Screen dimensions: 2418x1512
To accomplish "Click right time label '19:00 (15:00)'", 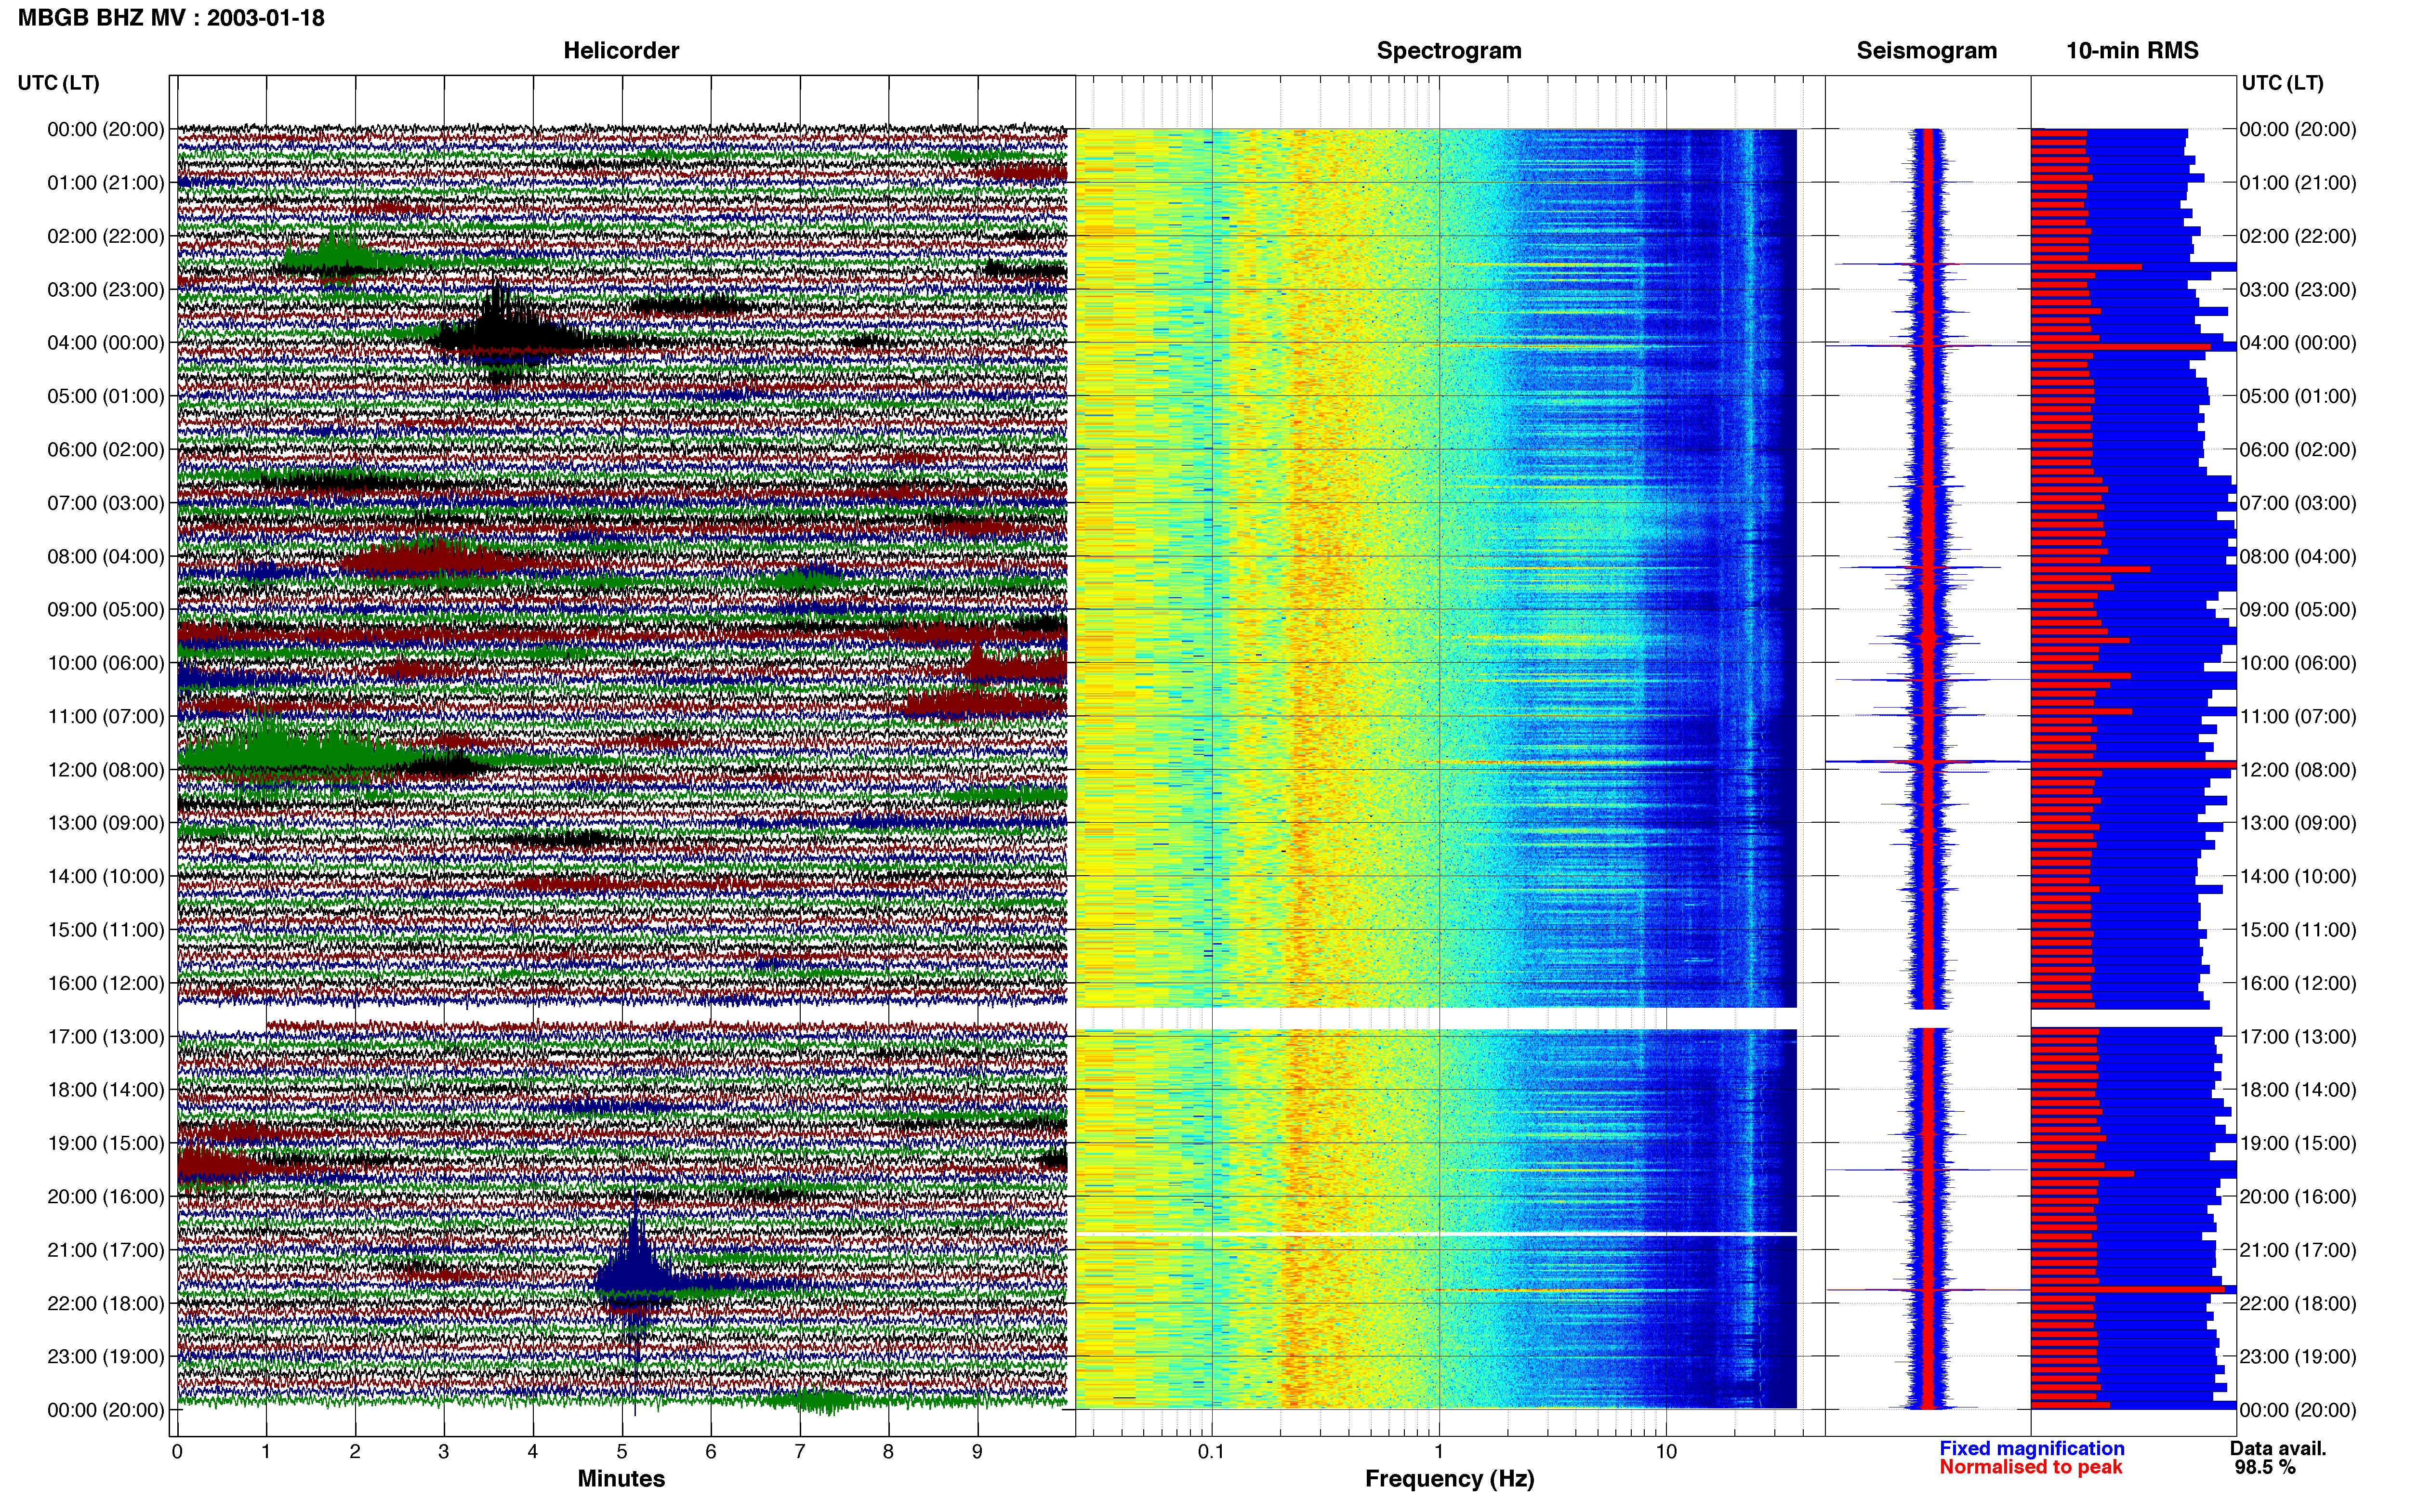I will point(2298,1144).
